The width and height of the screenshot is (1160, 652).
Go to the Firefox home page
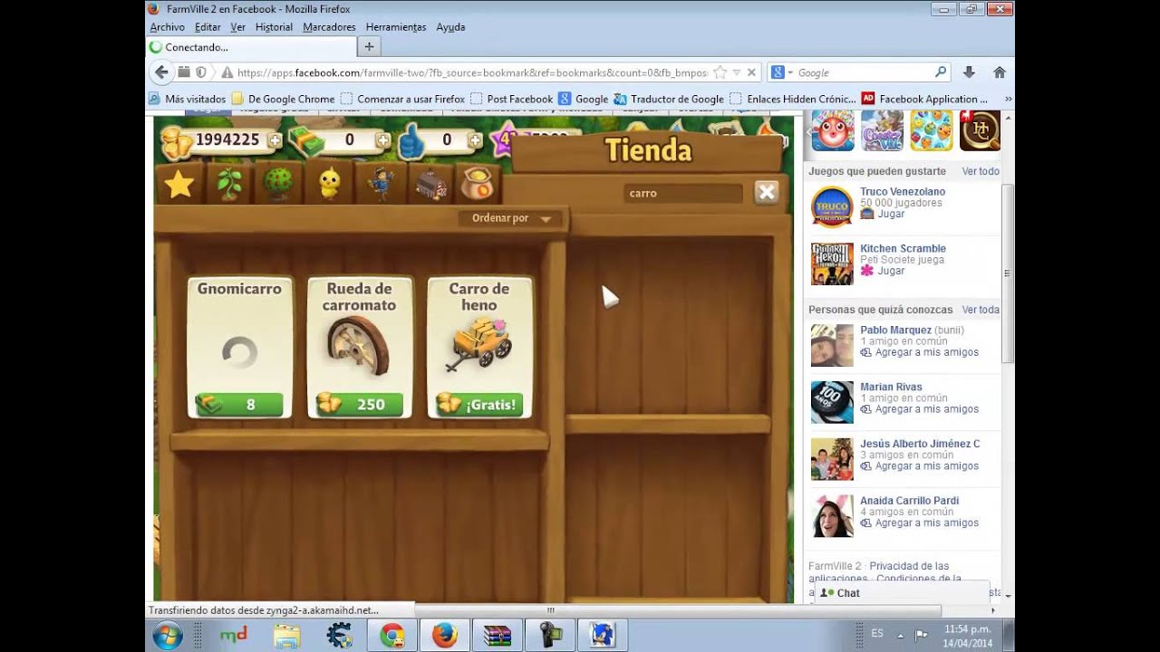pyautogui.click(x=1000, y=72)
